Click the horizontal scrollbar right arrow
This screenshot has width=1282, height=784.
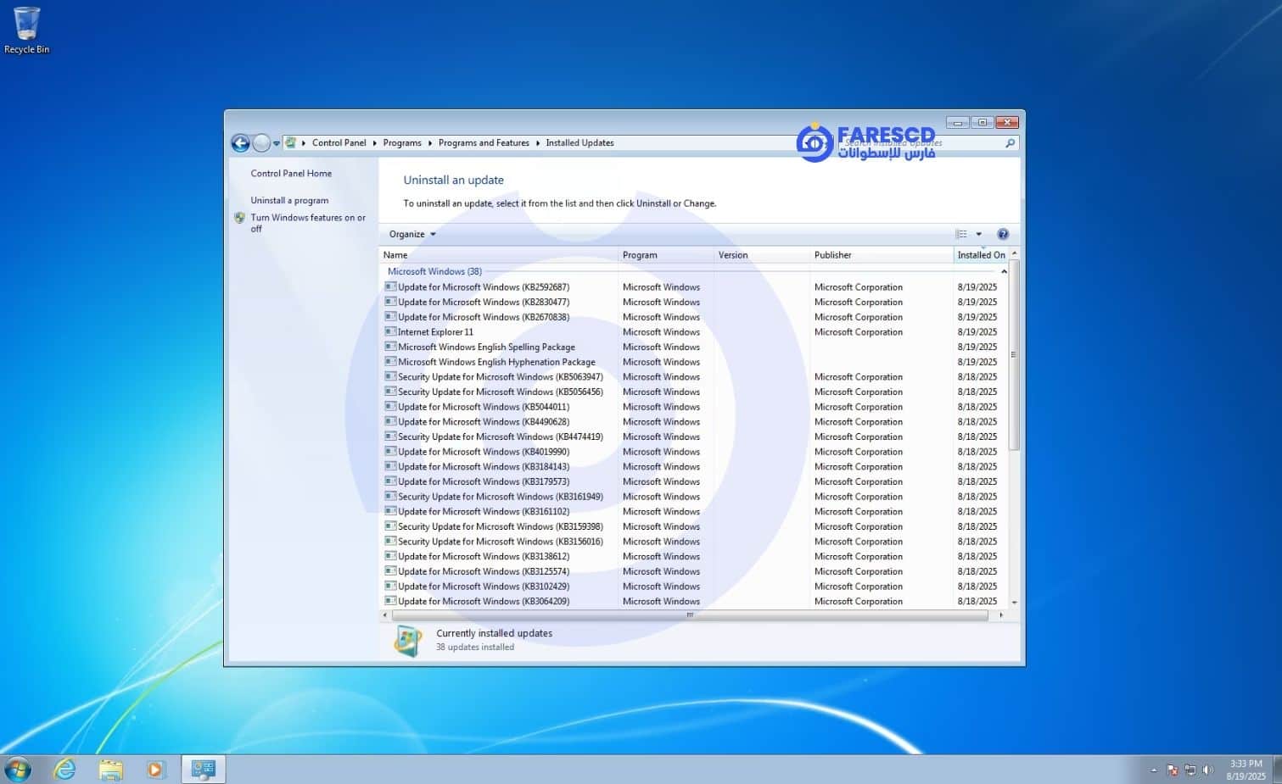[1001, 615]
